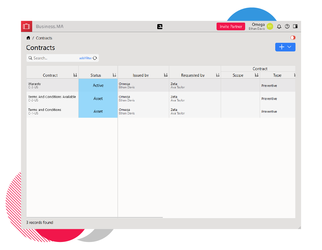Image resolution: width=322 pixels, height=250 pixels.
Task: Click the add filter link
Action: pos(85,58)
